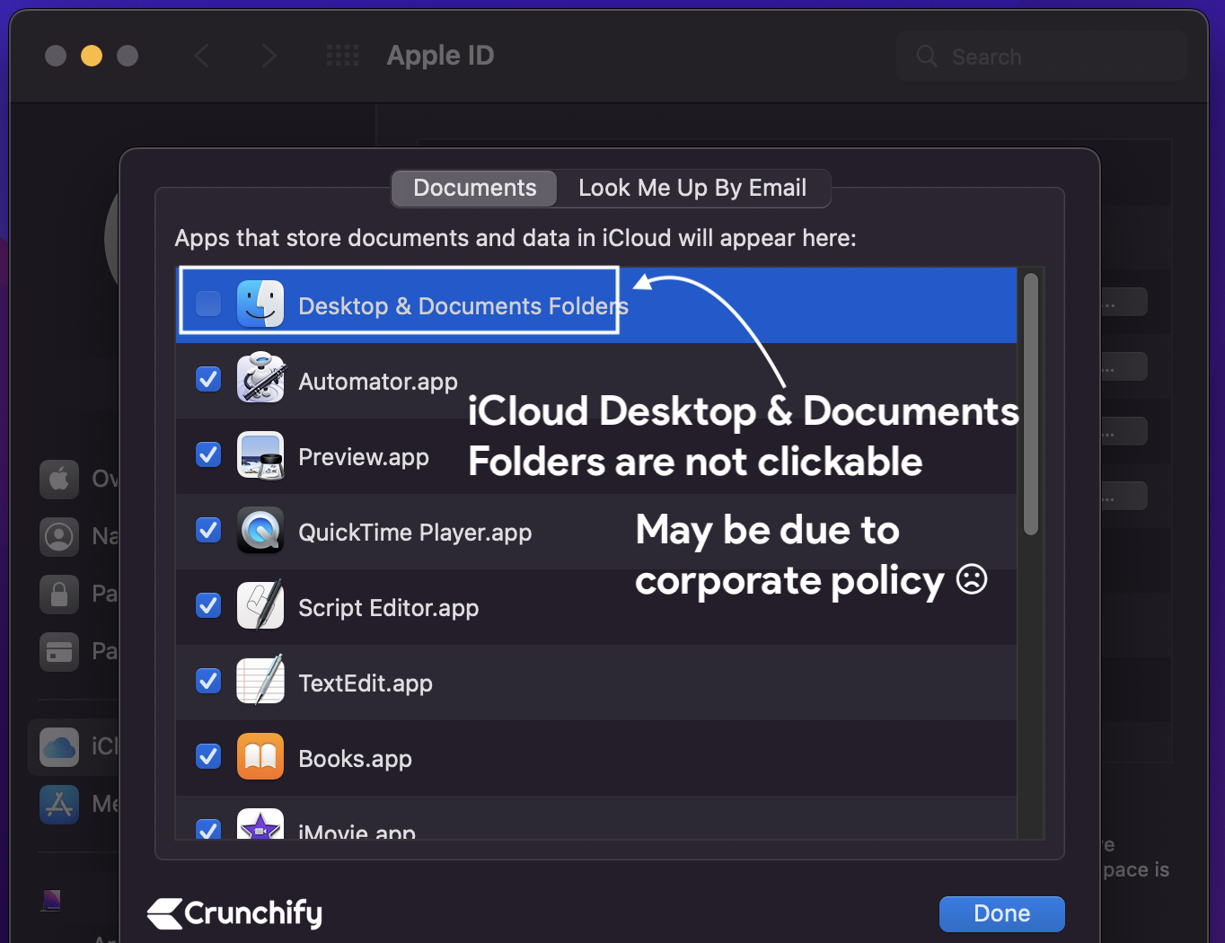Toggle the Books.app checkbox

(x=208, y=756)
